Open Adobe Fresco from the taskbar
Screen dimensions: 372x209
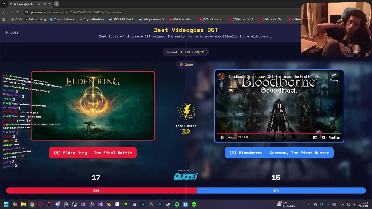(143, 204)
